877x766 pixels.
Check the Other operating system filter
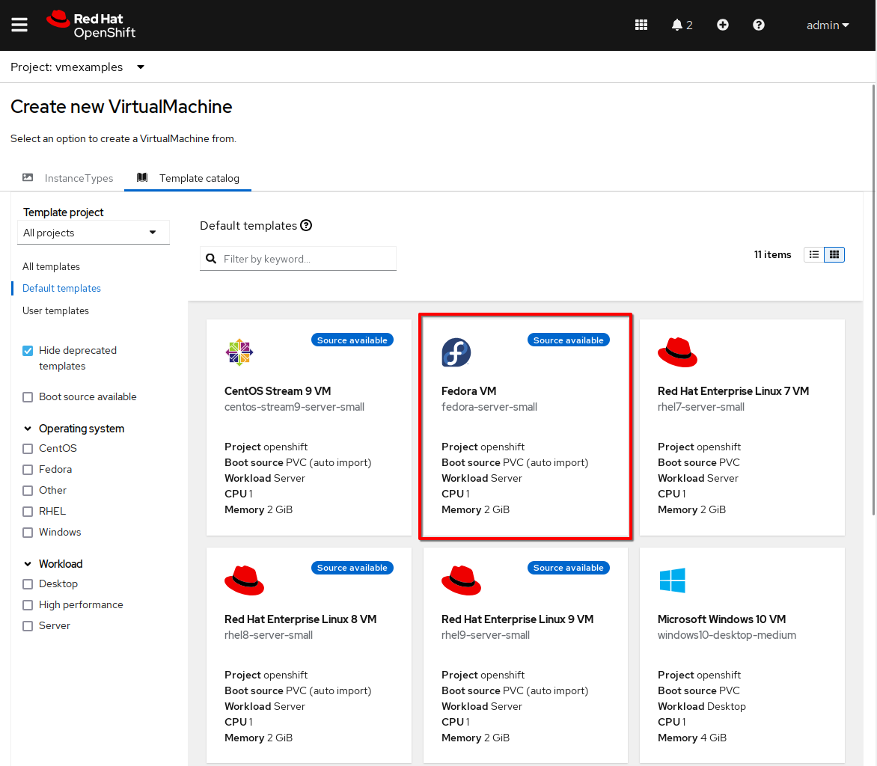point(28,491)
